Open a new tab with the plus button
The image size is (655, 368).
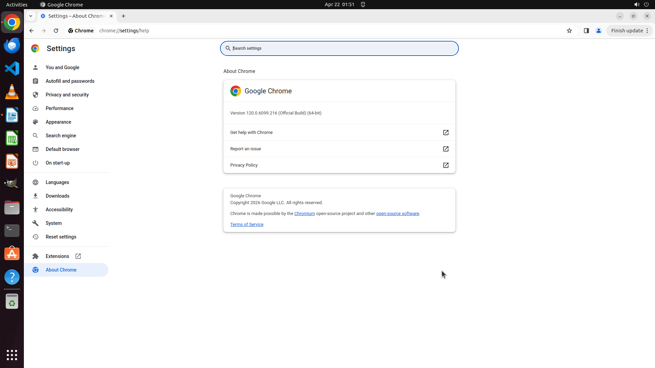pyautogui.click(x=123, y=16)
